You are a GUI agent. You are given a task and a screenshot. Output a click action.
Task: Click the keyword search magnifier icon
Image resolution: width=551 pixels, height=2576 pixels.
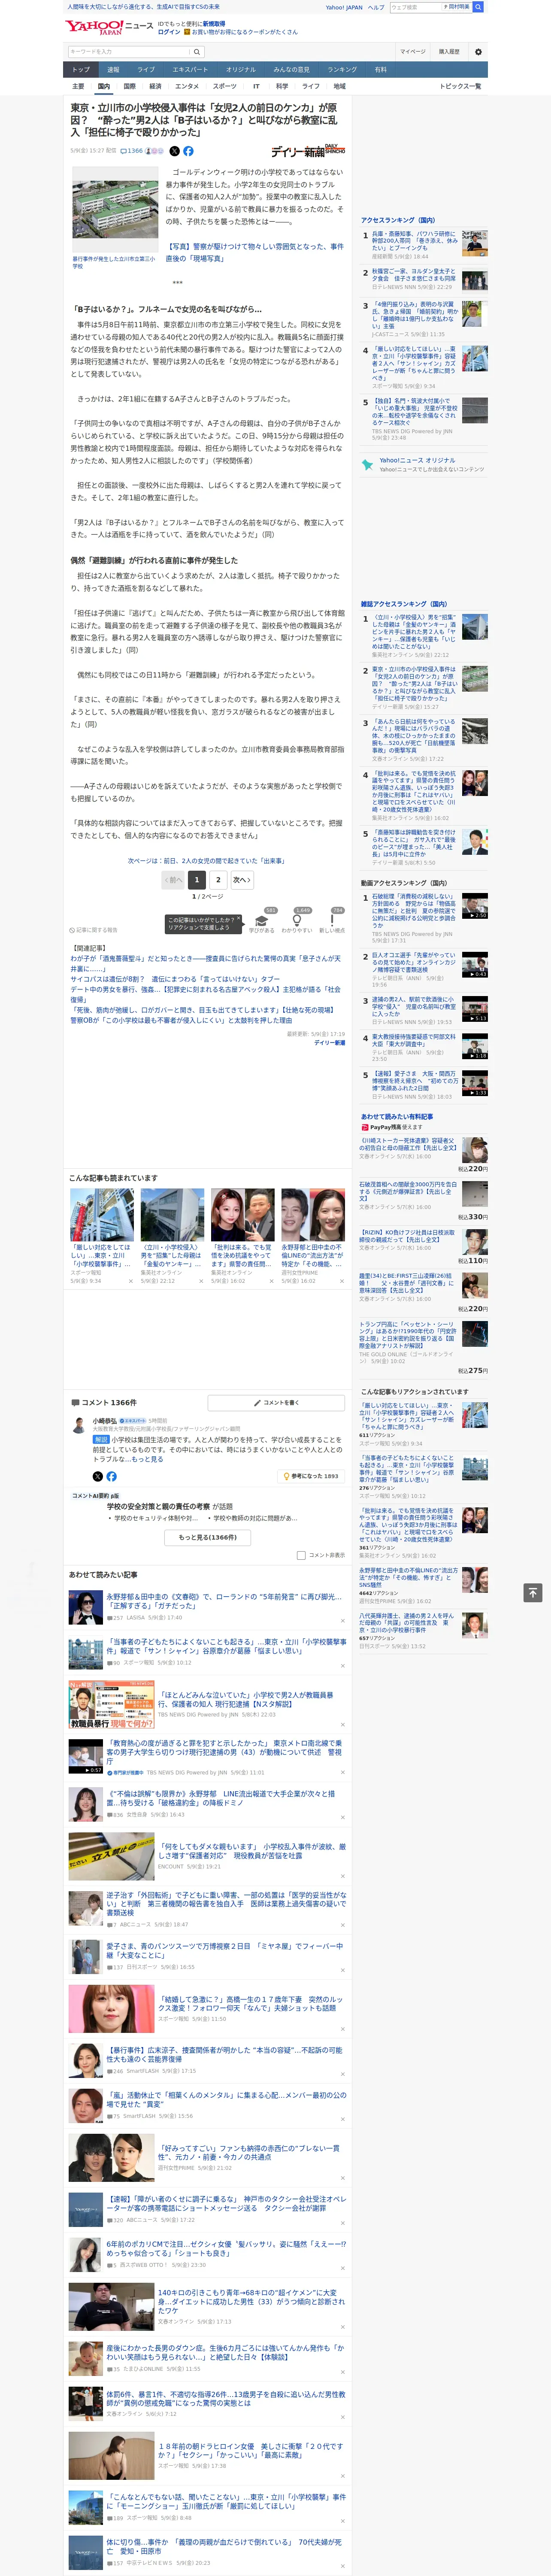tap(197, 52)
